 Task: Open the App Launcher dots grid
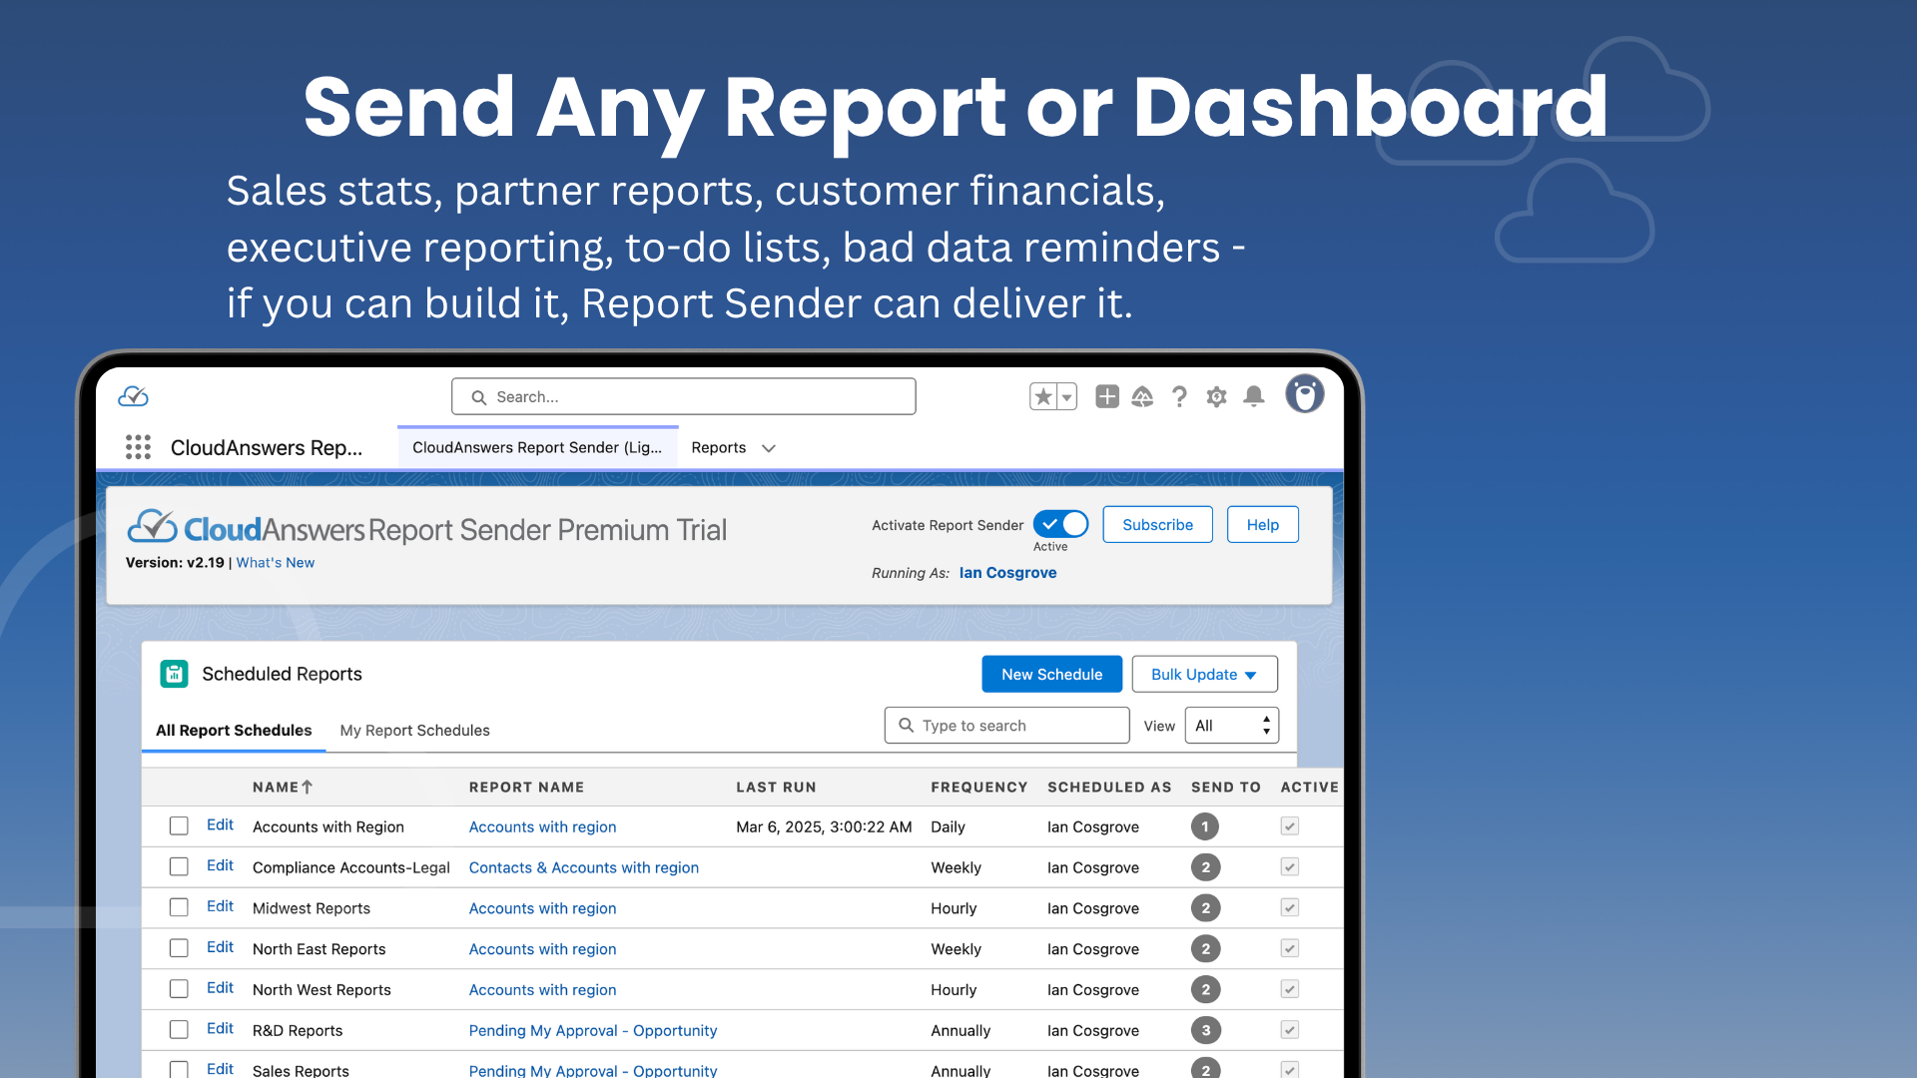point(138,447)
